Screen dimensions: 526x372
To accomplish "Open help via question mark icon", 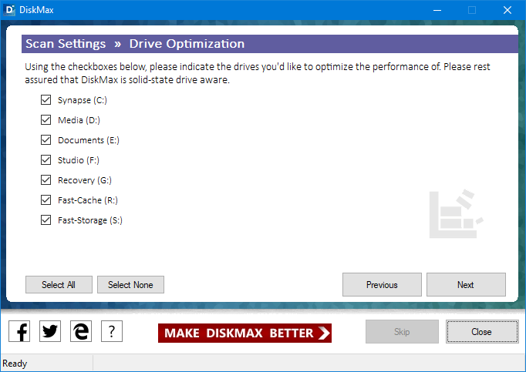I will [x=112, y=331].
